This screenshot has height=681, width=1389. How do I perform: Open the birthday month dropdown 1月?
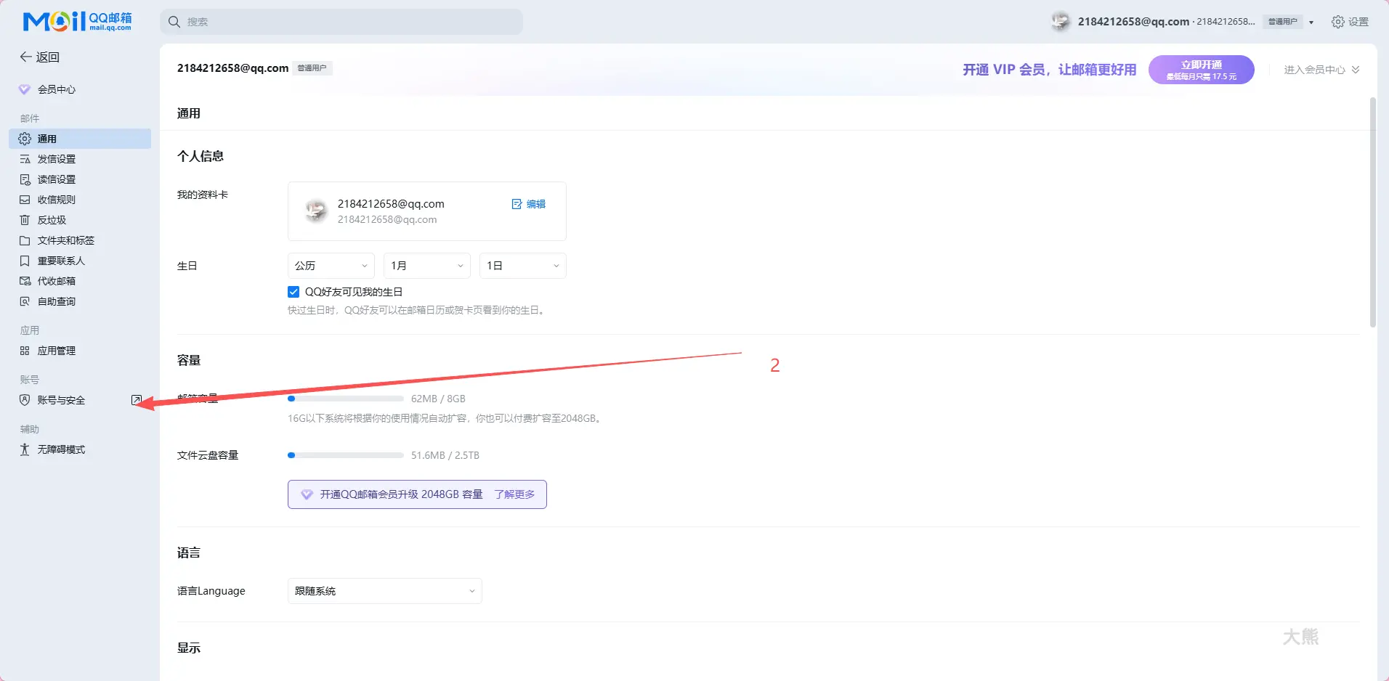click(x=426, y=266)
